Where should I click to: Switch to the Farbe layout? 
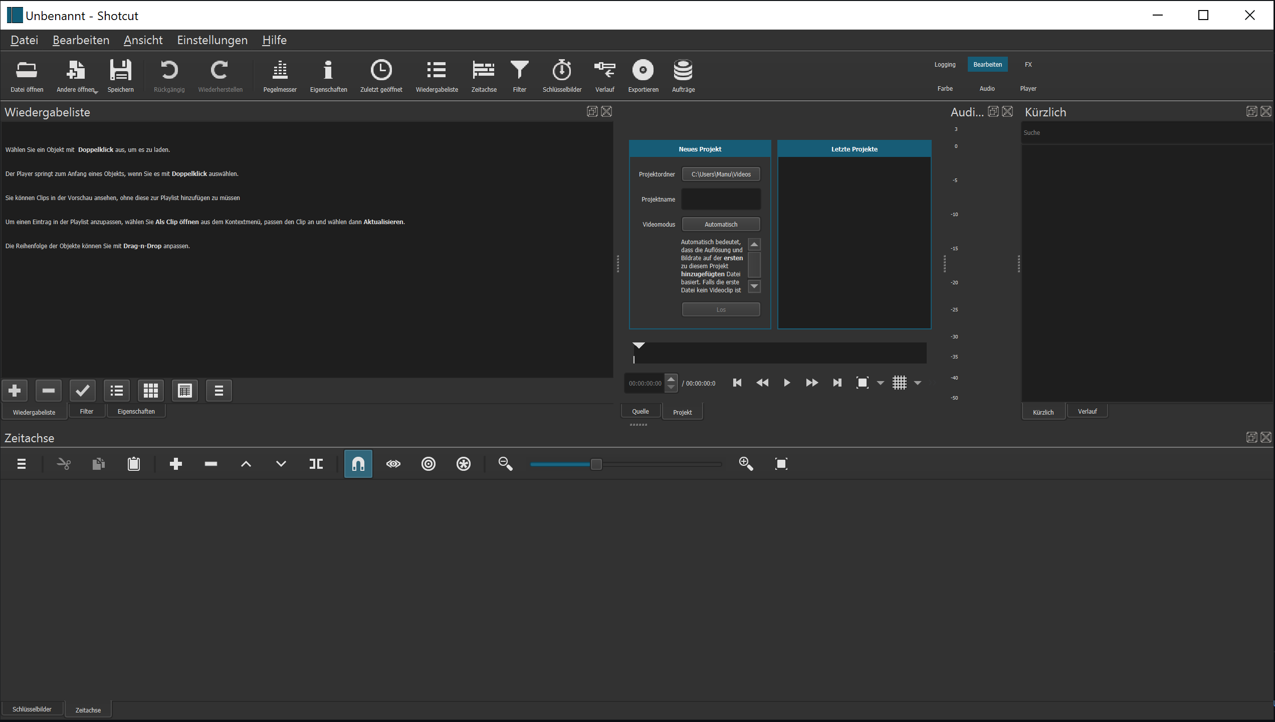945,89
